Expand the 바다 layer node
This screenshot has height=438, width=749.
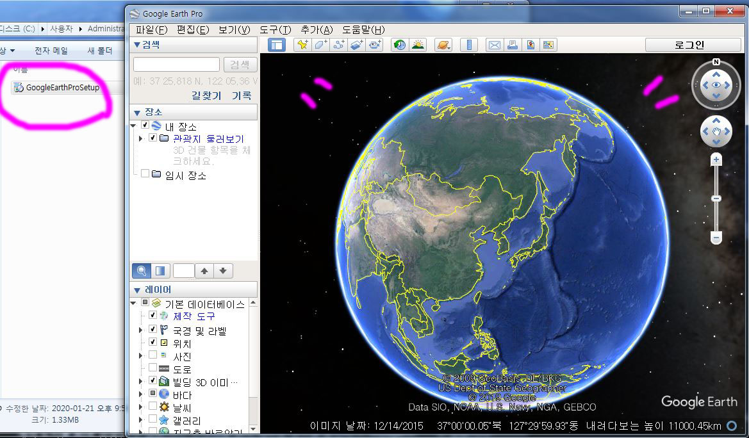click(x=140, y=394)
